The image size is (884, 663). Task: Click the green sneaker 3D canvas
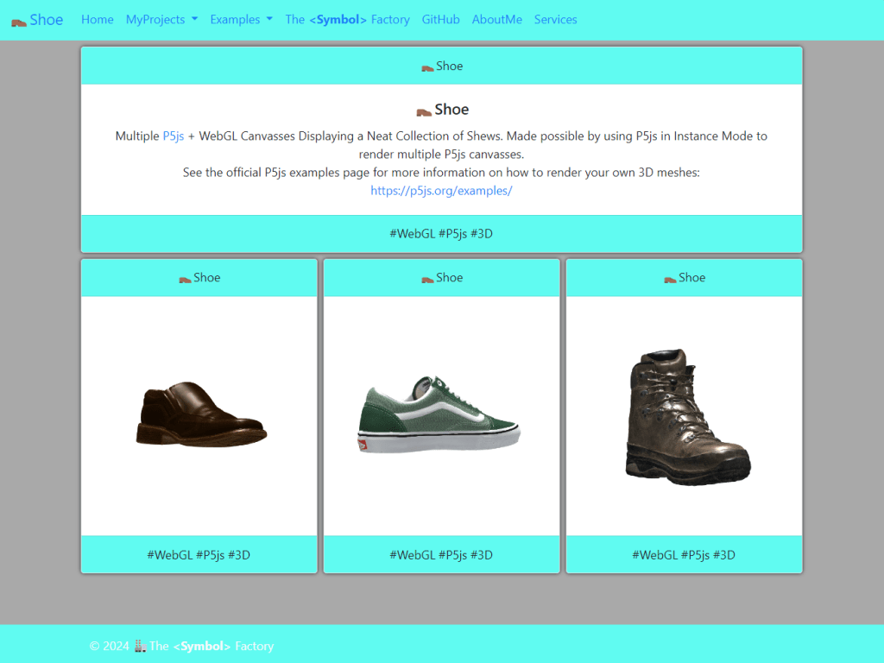click(441, 416)
